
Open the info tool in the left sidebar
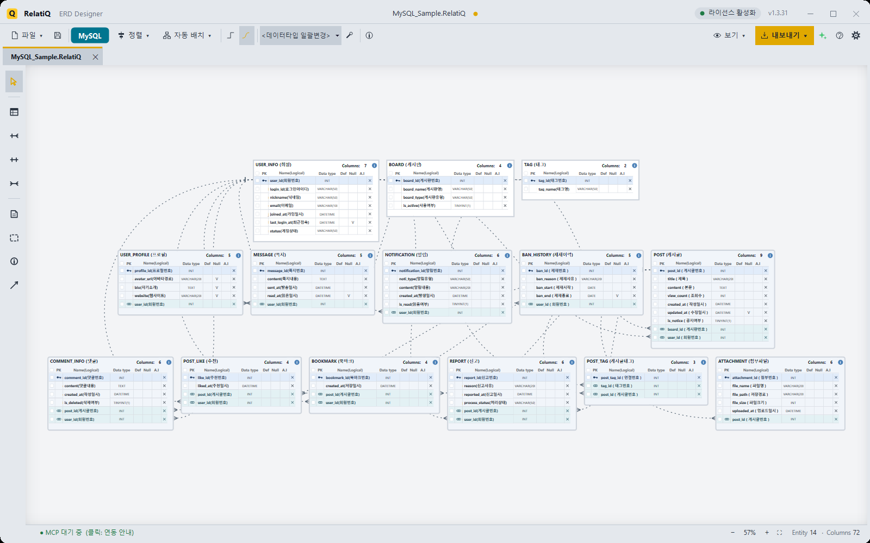click(14, 261)
